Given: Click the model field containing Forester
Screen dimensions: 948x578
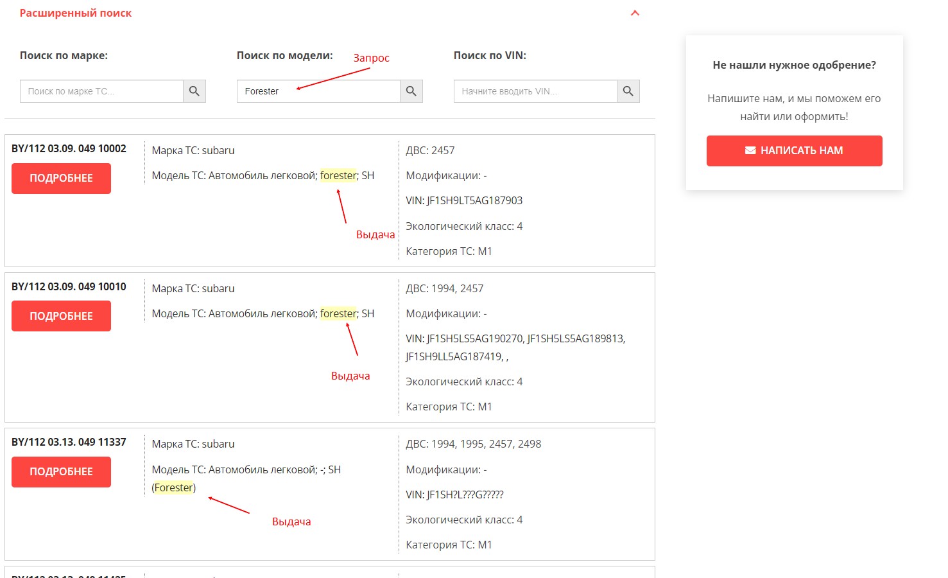Looking at the screenshot, I should [x=318, y=91].
